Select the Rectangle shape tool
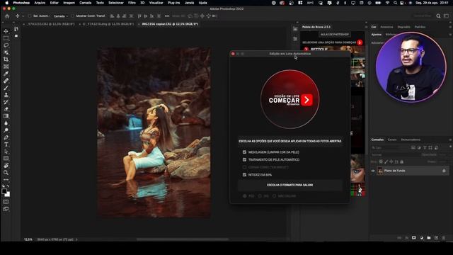Image resolution: width=453 pixels, height=255 pixels. (x=6, y=159)
